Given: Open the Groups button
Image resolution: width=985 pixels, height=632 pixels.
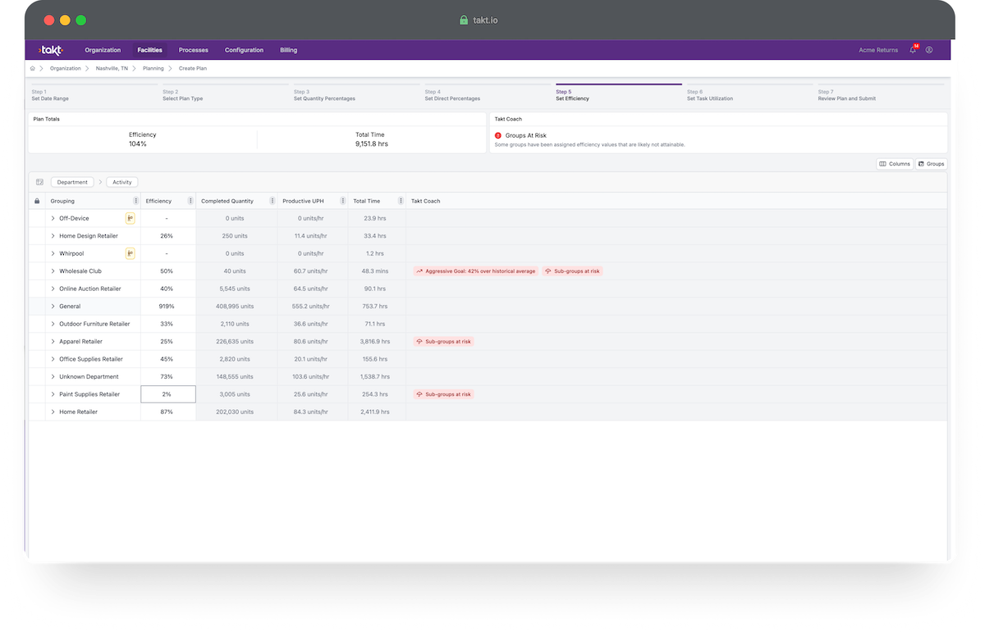Looking at the screenshot, I should pos(932,164).
